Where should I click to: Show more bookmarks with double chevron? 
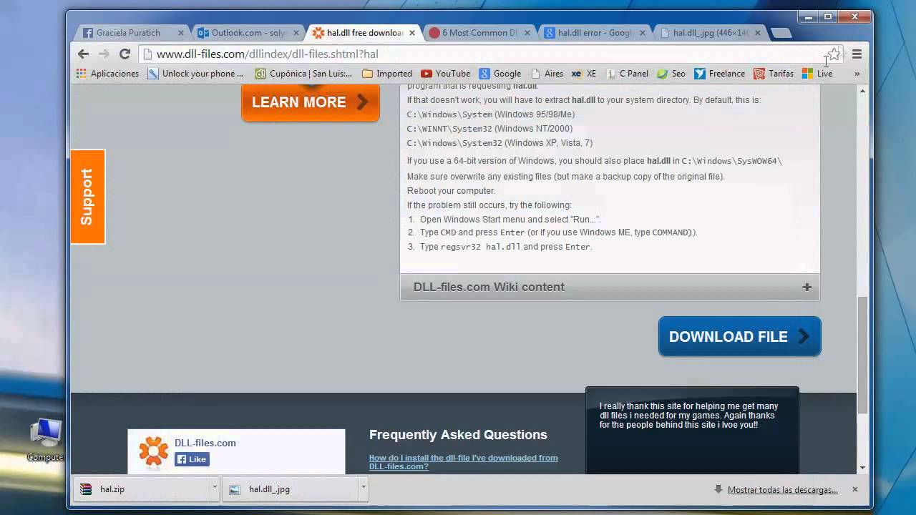(857, 74)
